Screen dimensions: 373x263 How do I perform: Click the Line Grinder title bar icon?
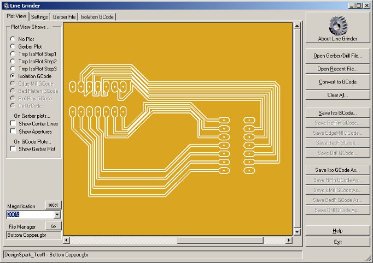[5, 5]
